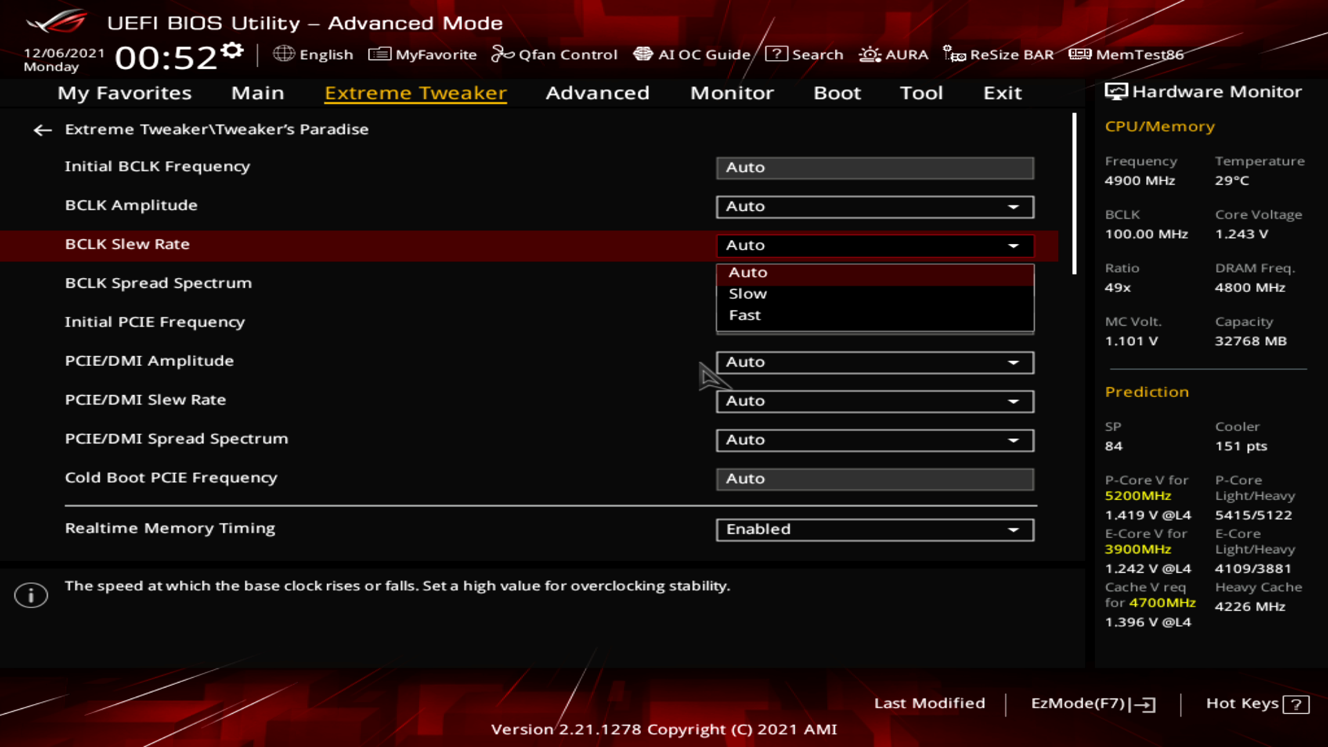The image size is (1328, 747).
Task: Launch AI OC Guide icon
Action: click(643, 54)
